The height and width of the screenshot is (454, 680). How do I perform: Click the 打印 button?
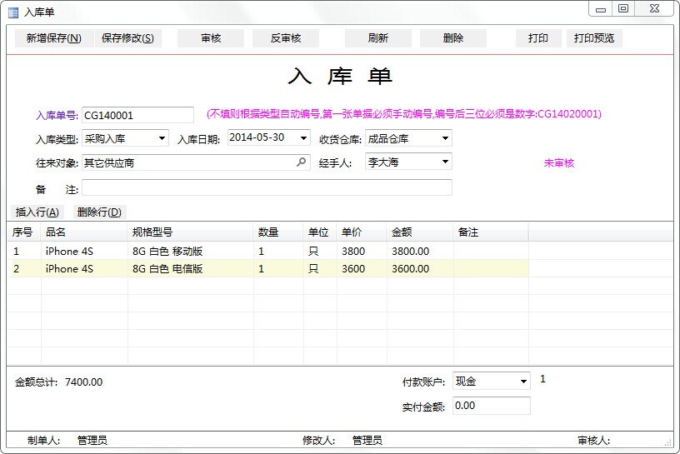click(538, 38)
